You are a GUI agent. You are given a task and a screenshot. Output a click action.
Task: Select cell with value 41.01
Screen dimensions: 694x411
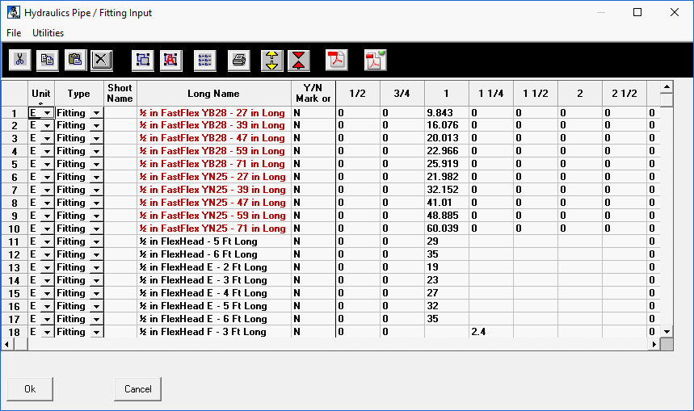(x=447, y=203)
